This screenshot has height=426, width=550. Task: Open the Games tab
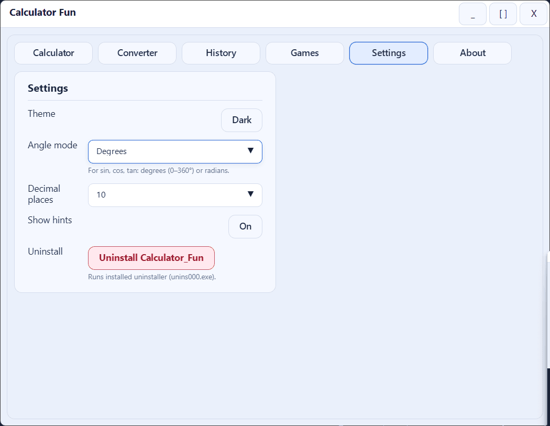(305, 53)
